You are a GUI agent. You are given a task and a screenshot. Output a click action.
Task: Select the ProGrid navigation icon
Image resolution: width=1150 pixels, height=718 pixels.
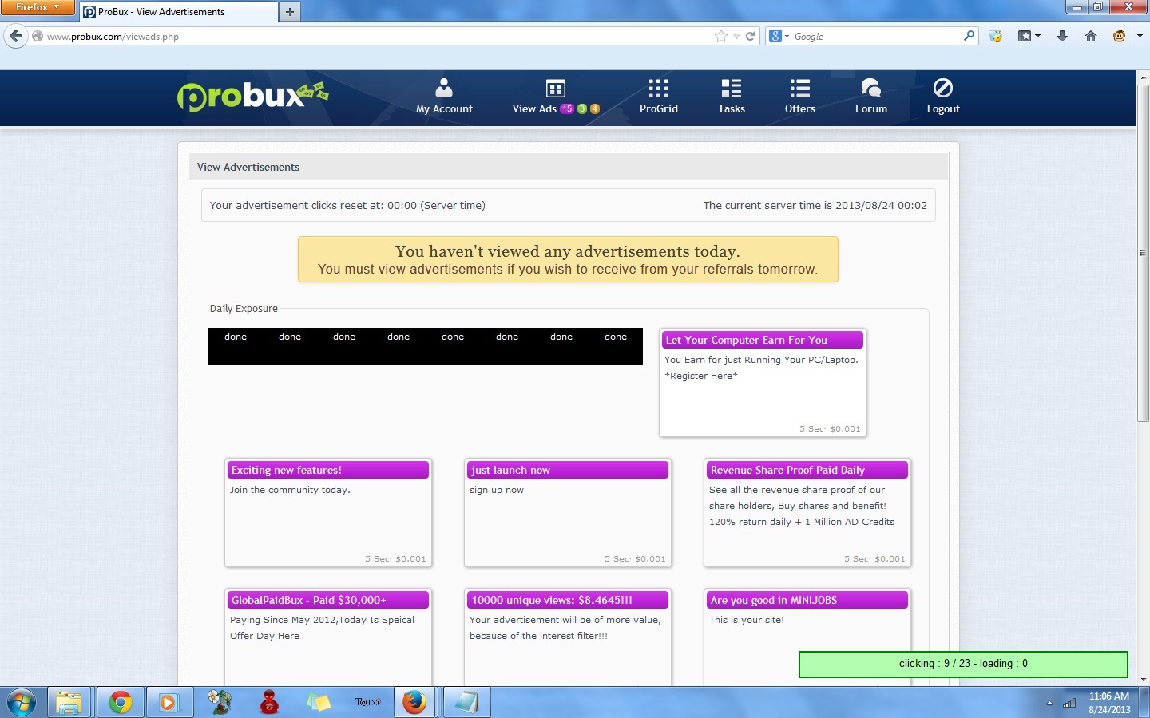657,96
